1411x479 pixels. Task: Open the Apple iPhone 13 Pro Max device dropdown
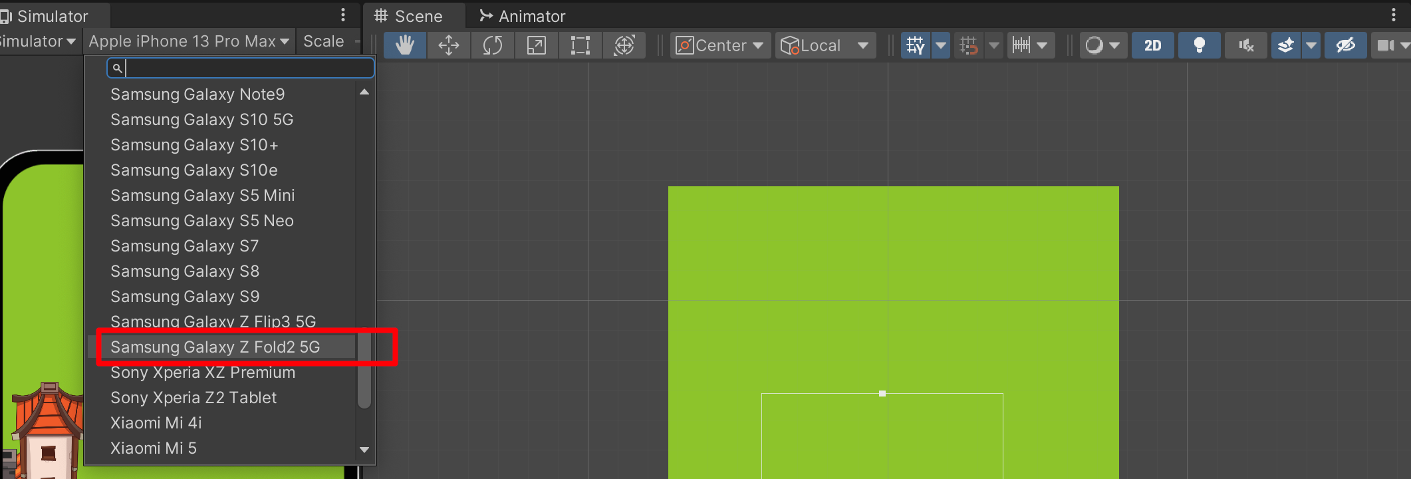click(x=189, y=41)
